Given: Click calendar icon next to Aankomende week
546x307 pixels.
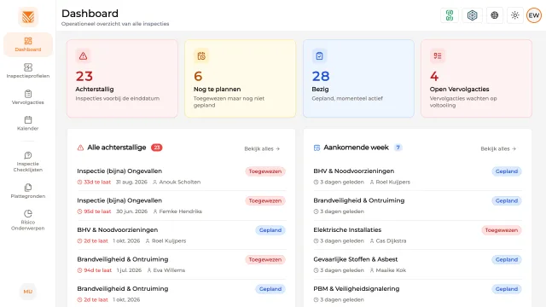Looking at the screenshot, I should (x=317, y=148).
